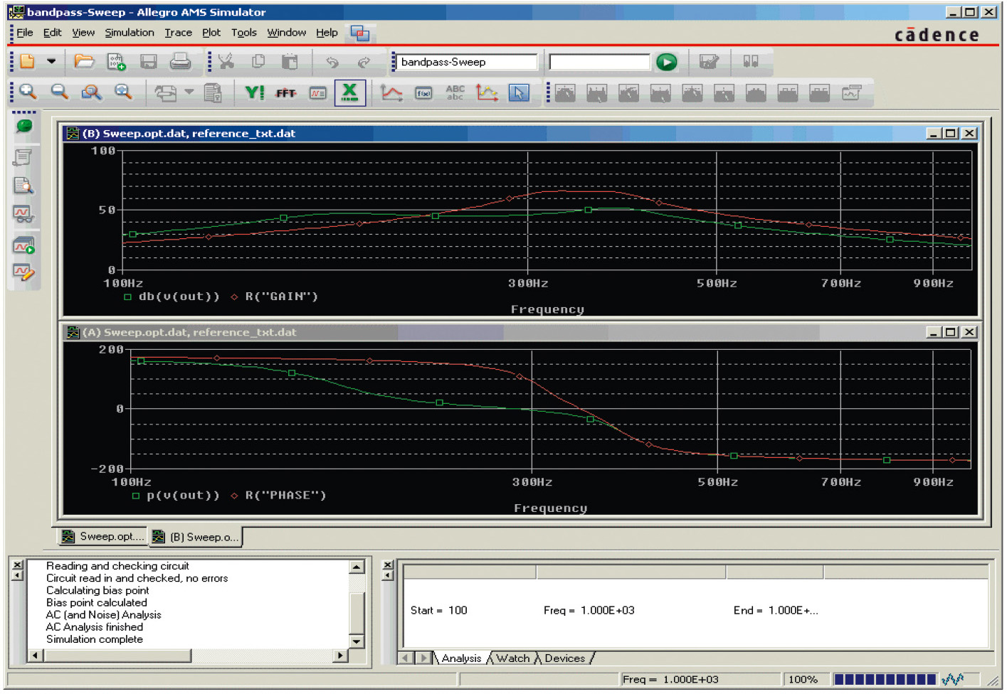Click the Paste clipboard icon

point(290,62)
